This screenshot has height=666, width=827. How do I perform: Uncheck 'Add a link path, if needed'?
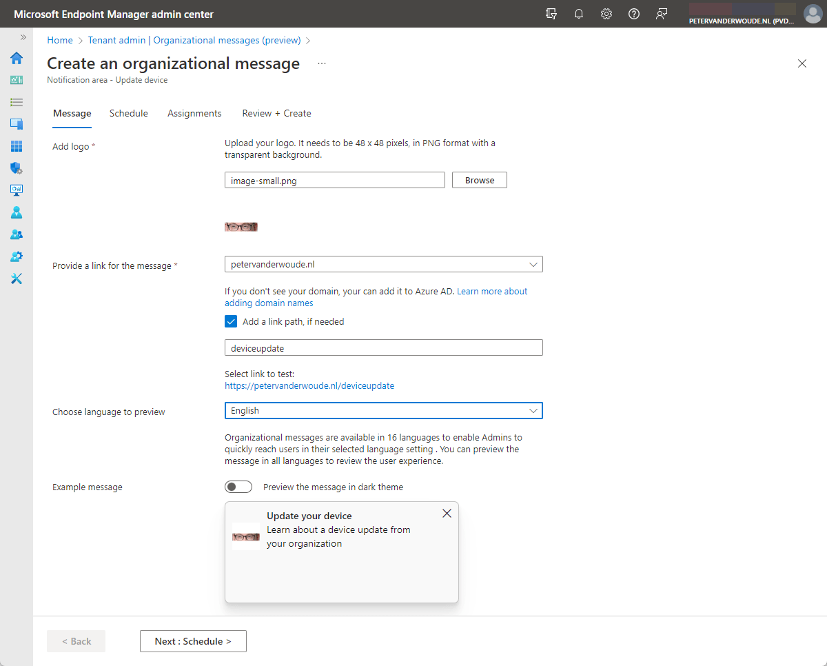tap(230, 321)
